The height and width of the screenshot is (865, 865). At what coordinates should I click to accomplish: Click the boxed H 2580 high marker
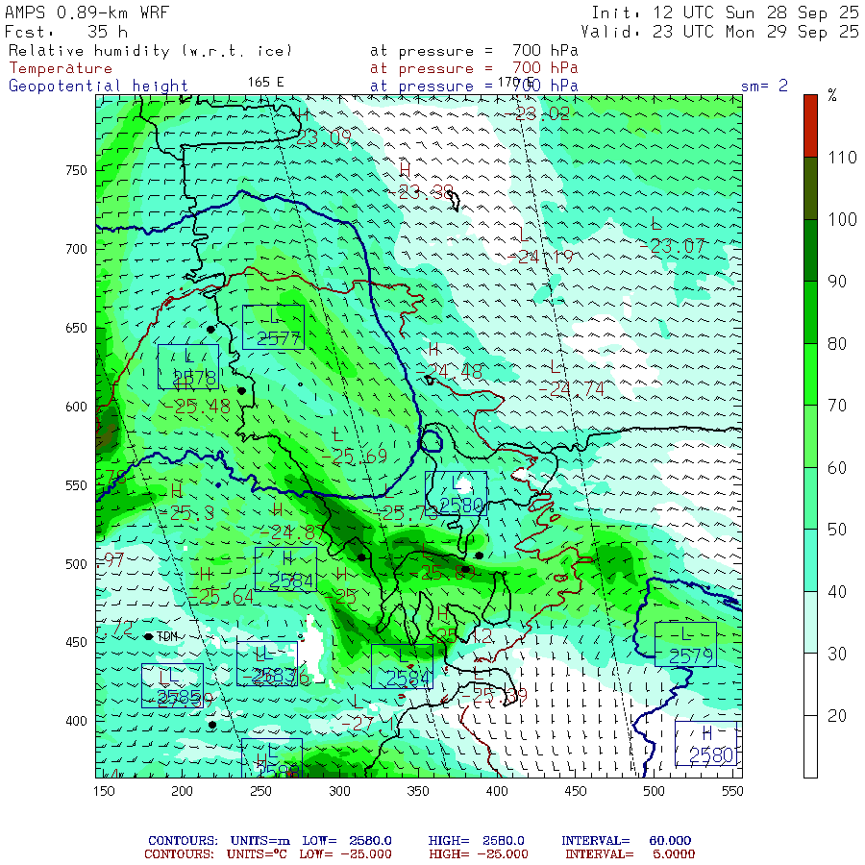pos(706,744)
